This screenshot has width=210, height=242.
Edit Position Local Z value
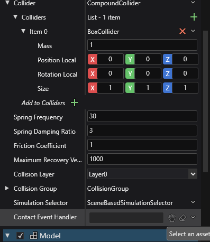pos(185,59)
